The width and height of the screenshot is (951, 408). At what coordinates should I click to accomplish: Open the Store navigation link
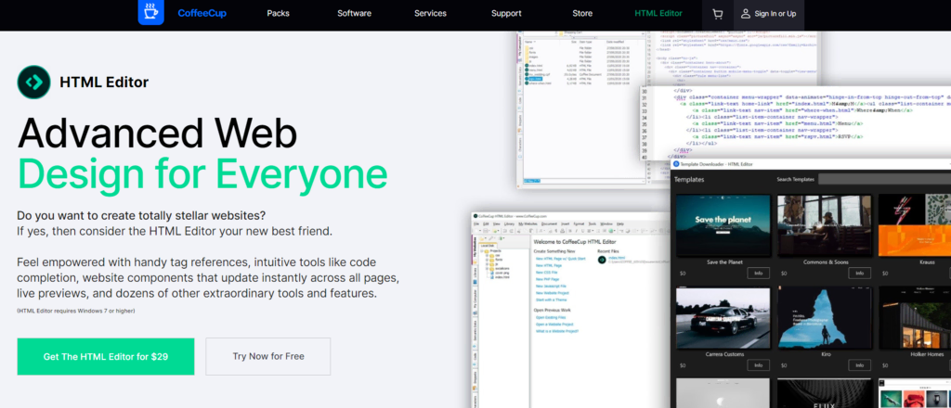pos(582,14)
